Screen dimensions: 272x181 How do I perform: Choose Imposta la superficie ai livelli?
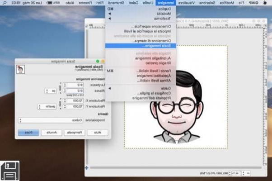coord(141,31)
